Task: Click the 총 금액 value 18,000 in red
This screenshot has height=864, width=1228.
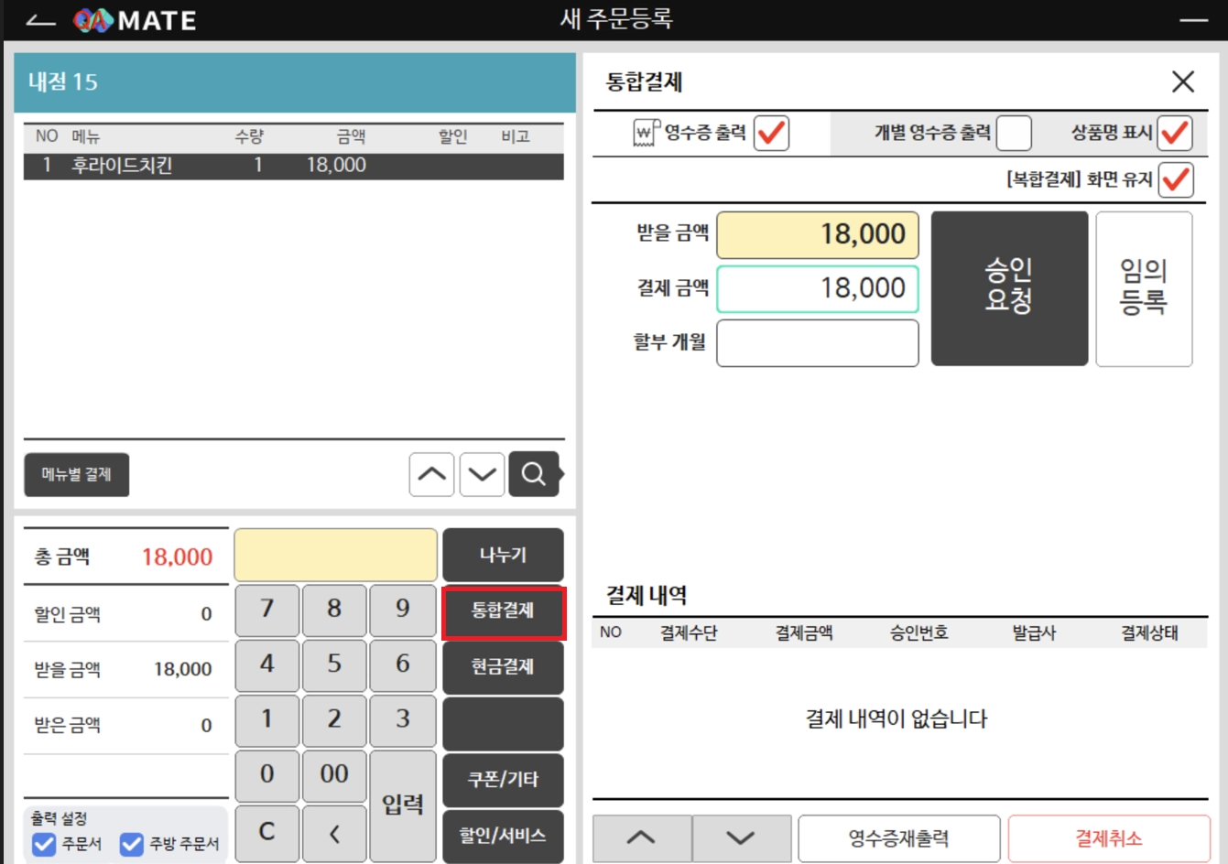Action: point(177,556)
